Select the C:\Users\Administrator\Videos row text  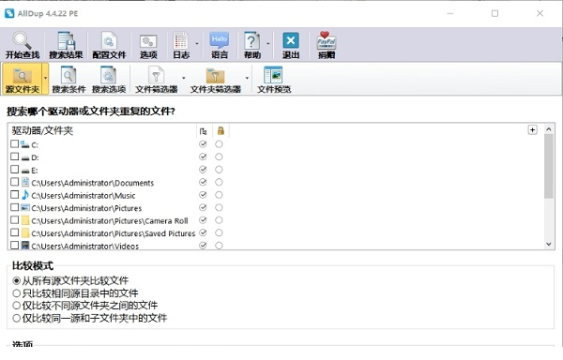click(85, 247)
